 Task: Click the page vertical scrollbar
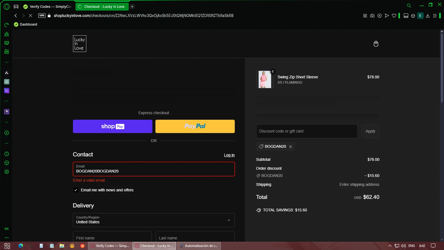442,68
